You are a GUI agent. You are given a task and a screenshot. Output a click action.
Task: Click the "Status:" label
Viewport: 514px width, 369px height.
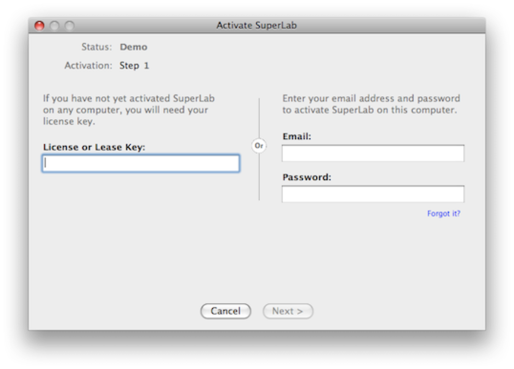[x=96, y=47]
